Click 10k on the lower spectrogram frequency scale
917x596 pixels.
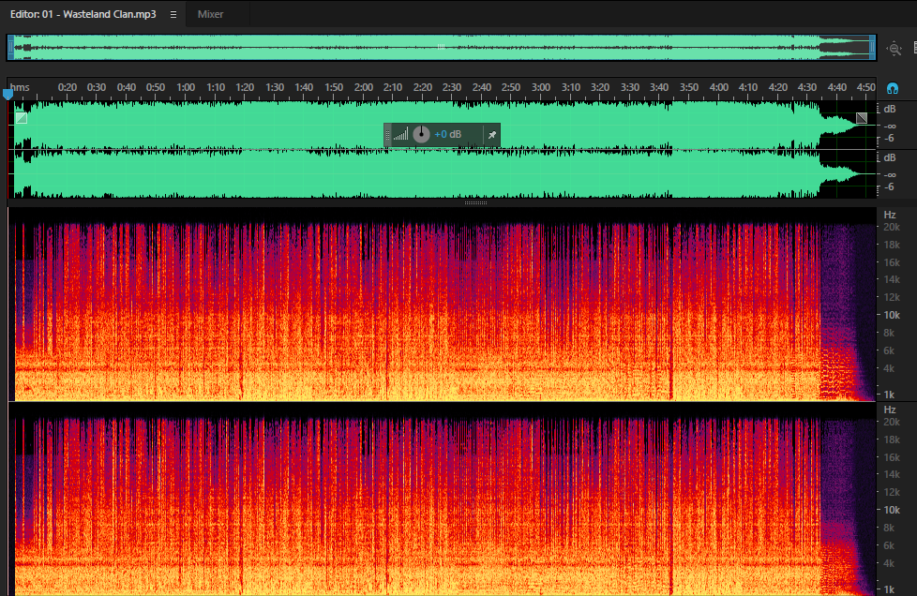[892, 510]
